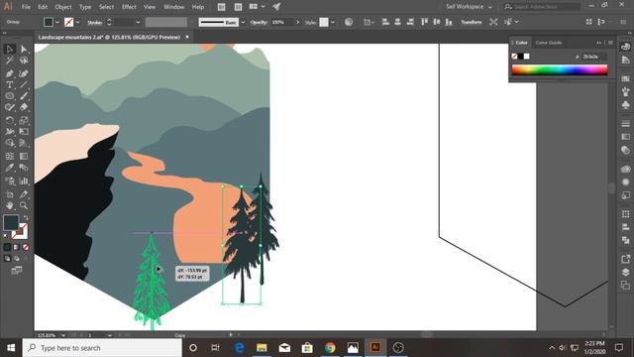Set paint mode to Gradient
Screen dimensions: 634x357
16,247
